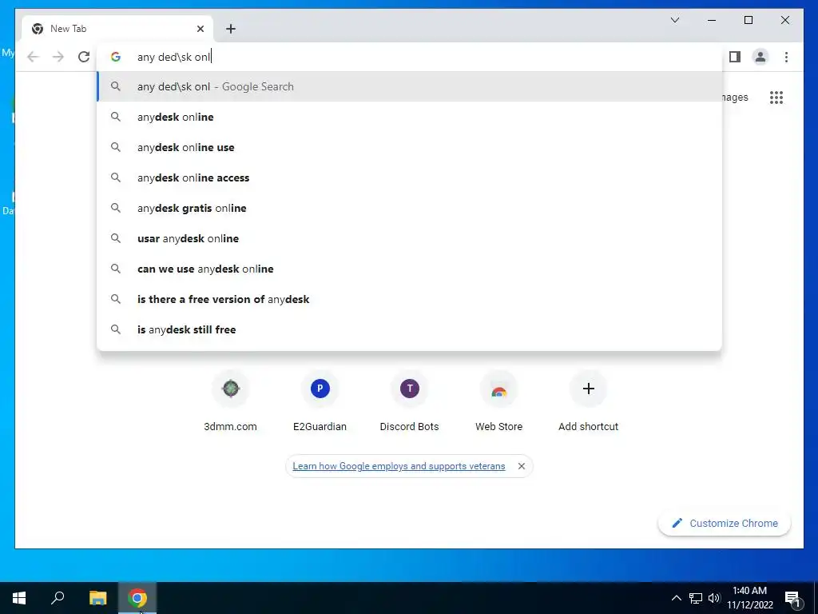
Task: Reload the page with the refresh icon
Action: [83, 57]
